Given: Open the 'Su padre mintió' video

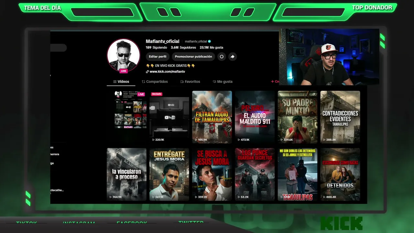Looking at the screenshot, I should [x=297, y=117].
